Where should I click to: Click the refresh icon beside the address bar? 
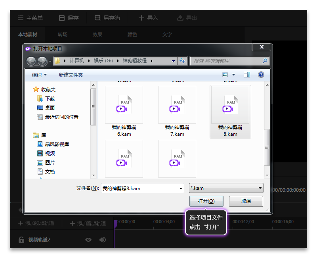pos(182,61)
